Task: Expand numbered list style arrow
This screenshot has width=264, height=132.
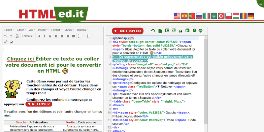Action: click(93, 36)
